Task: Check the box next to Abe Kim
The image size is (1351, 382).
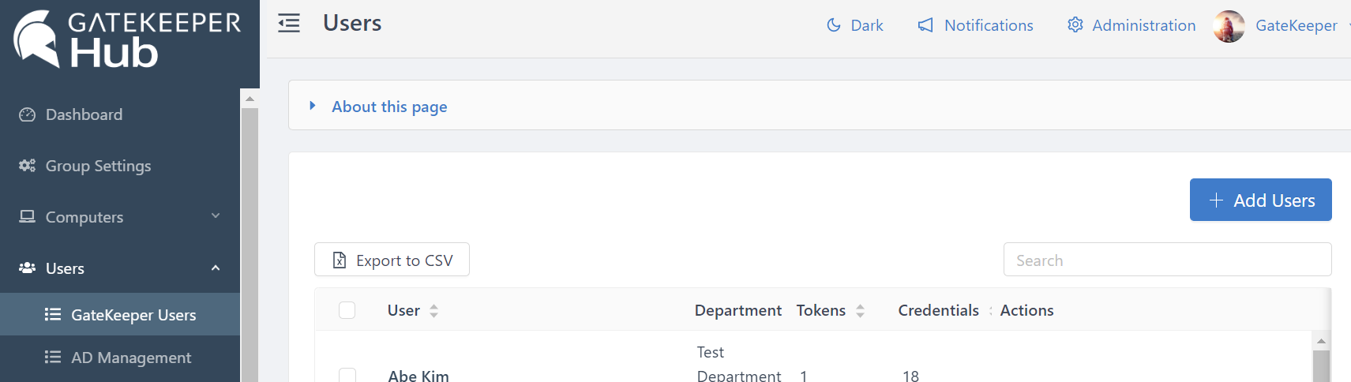Action: tap(347, 375)
